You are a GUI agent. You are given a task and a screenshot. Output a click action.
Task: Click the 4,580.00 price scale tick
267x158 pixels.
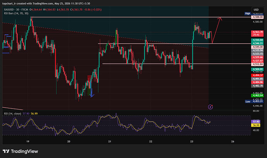click(258, 22)
